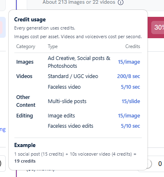Click the 'Faceless video' type cell
164x177 pixels.
click(64, 87)
